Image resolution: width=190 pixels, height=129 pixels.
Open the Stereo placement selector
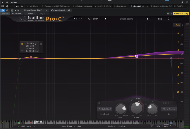(x=169, y=109)
